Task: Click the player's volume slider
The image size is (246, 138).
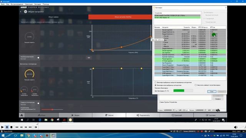Action: 242,127
